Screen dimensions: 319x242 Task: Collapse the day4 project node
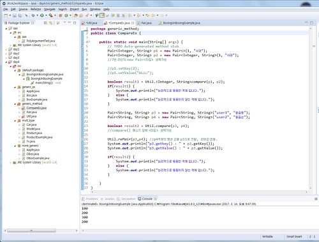point(6,62)
